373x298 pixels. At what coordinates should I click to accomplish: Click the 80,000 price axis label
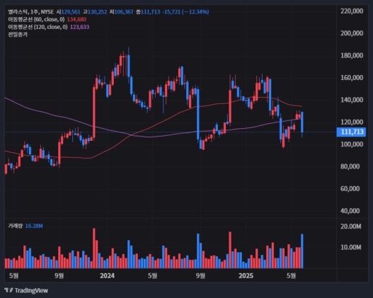(350, 166)
